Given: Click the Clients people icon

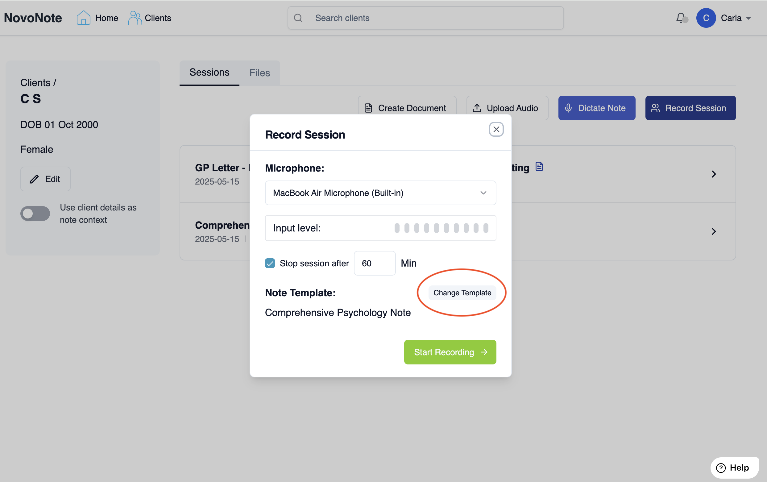Looking at the screenshot, I should point(135,18).
